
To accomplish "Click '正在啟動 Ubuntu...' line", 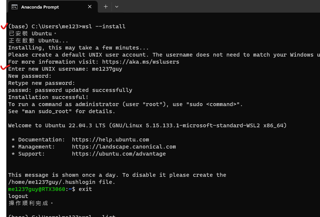I will click(38, 41).
